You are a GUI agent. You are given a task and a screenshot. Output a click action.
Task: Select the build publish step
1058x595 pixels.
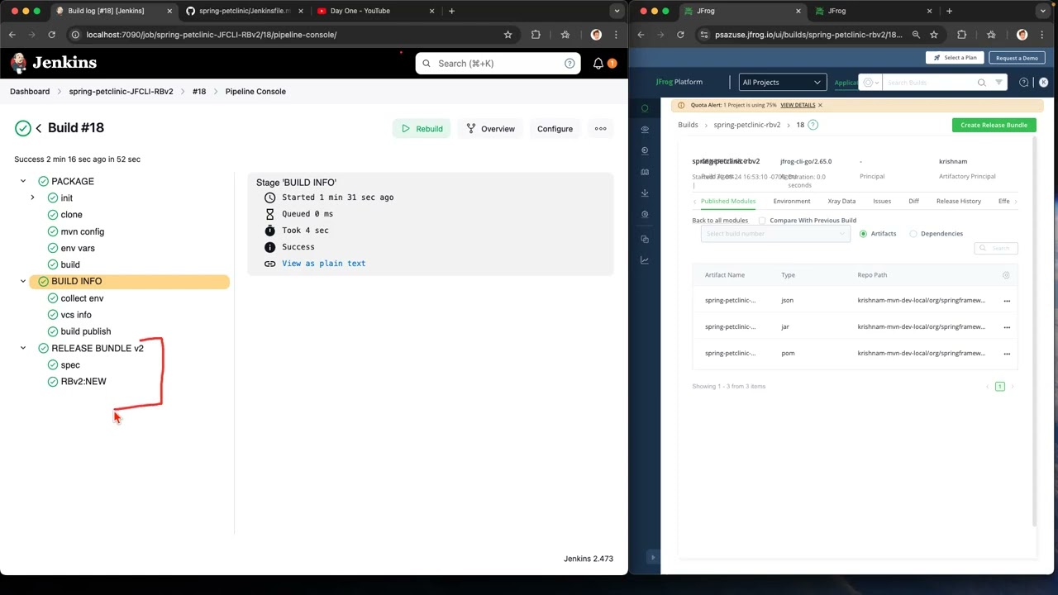[85, 331]
